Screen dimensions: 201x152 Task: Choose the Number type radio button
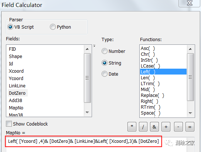[105, 51]
